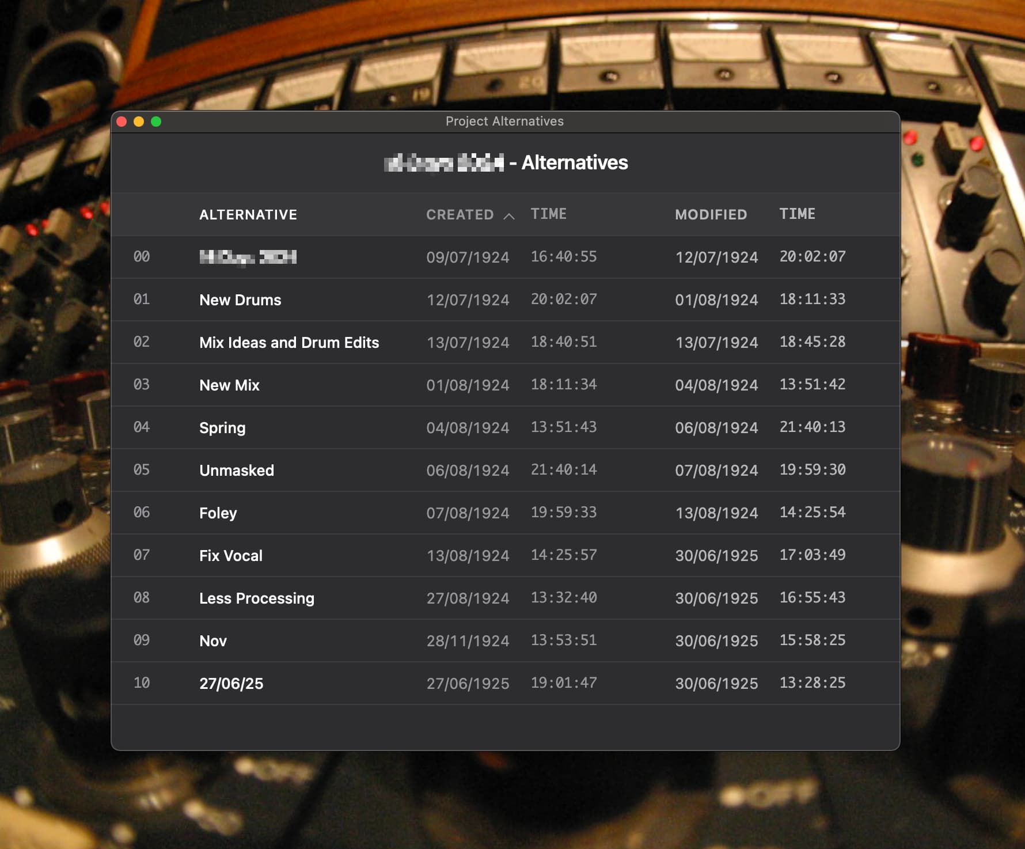Select the Fix Vocal alternative
The height and width of the screenshot is (849, 1025).
pyautogui.click(x=505, y=555)
